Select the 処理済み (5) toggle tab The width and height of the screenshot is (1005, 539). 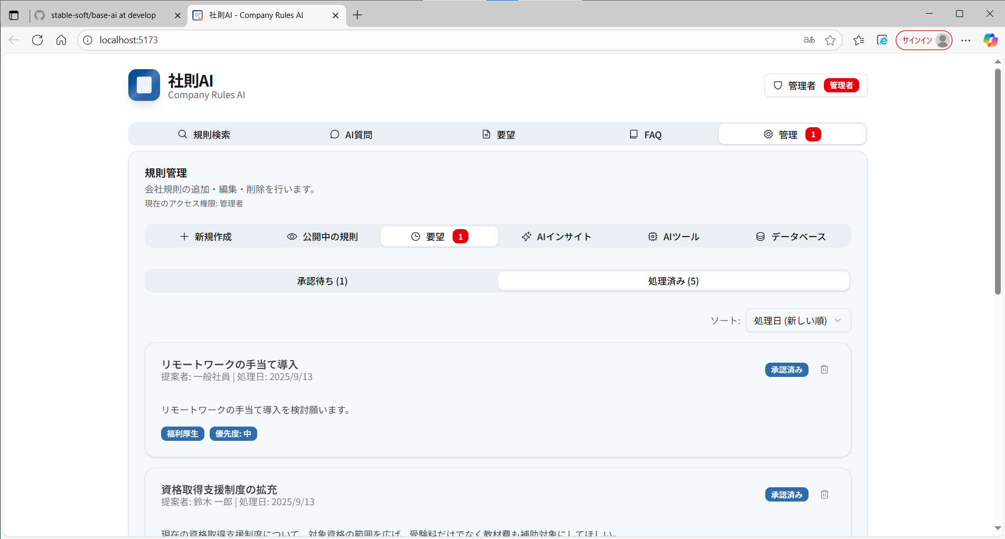click(673, 281)
